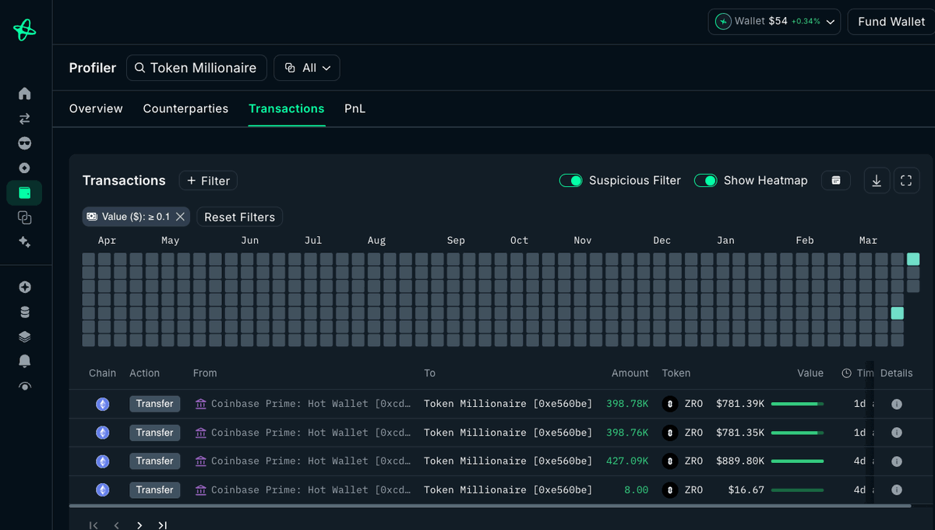Click Coinbase Prime Hot Wallet in 427.09K row
This screenshot has width=935, height=530.
coord(311,461)
